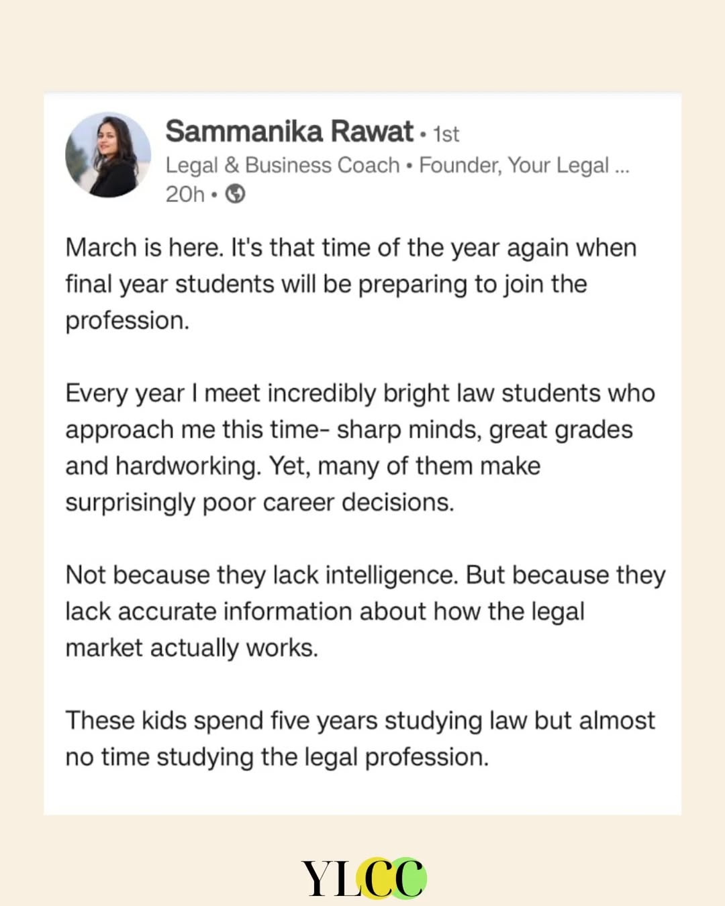
Task: Click the word "profession." ending first paragraph
Action: coord(128,321)
